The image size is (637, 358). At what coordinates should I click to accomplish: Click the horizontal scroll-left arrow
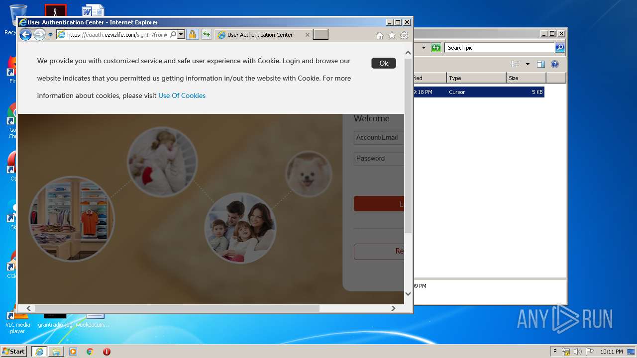(28, 308)
